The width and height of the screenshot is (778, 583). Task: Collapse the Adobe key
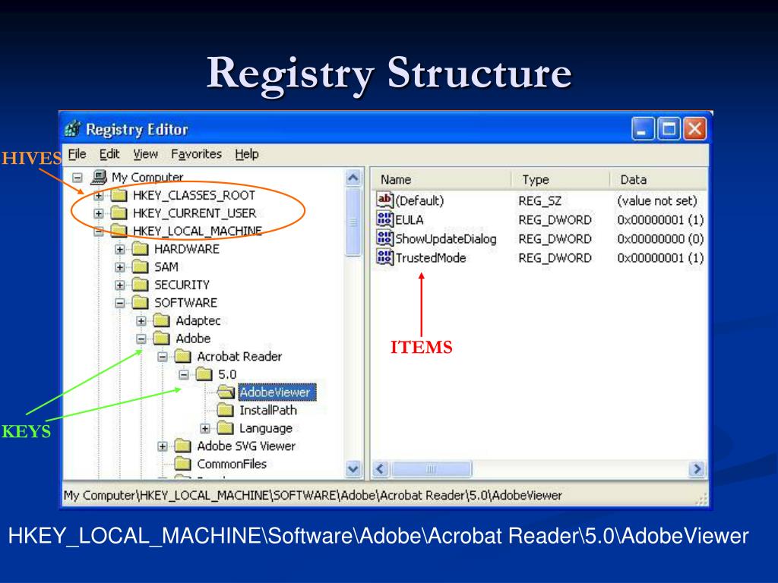click(x=141, y=339)
